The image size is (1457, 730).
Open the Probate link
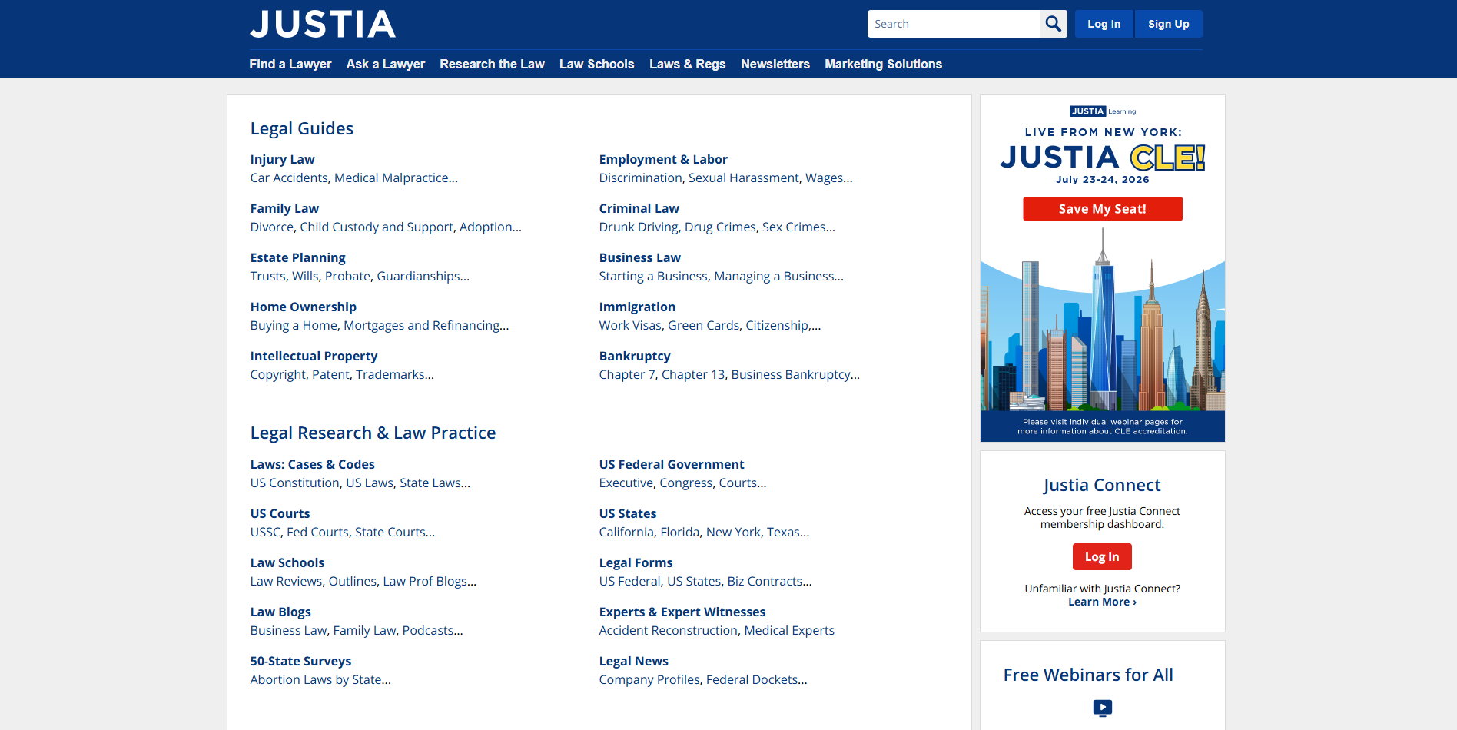pyautogui.click(x=347, y=276)
